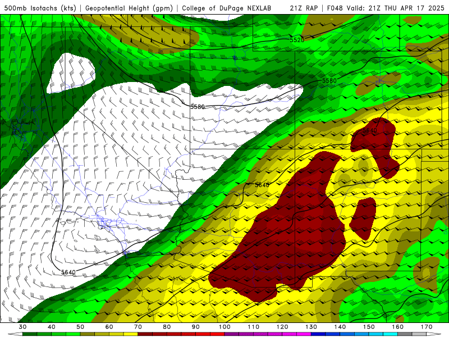Click the 170 label on the color scale

[x=427, y=327]
